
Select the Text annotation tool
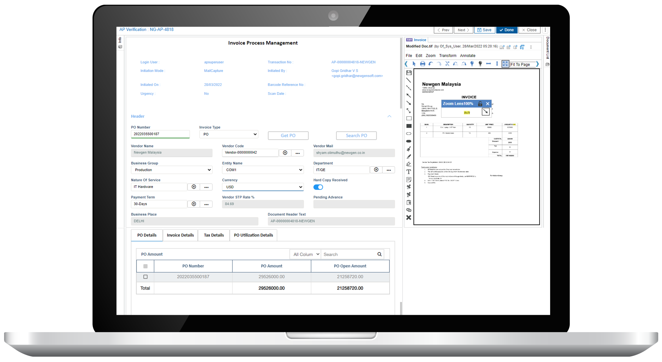click(x=409, y=172)
